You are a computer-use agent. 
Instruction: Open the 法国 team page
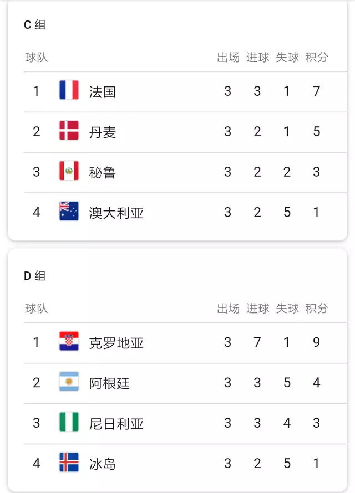[x=103, y=91]
